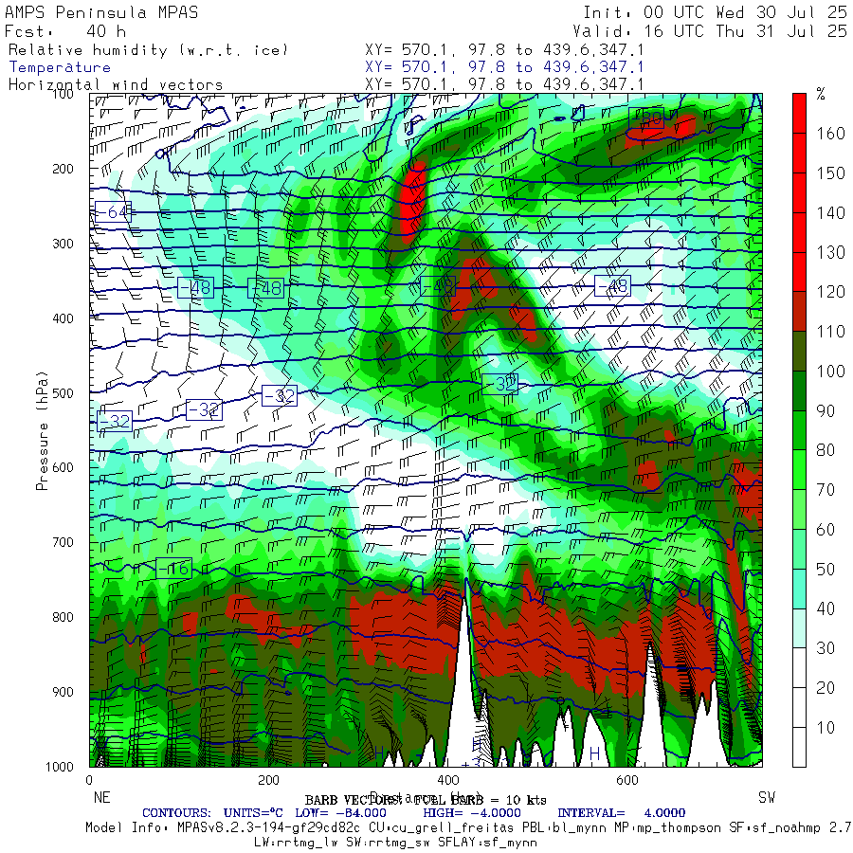853x853 pixels.
Task: Click the colorbar label '50'
Action: pyautogui.click(x=826, y=570)
